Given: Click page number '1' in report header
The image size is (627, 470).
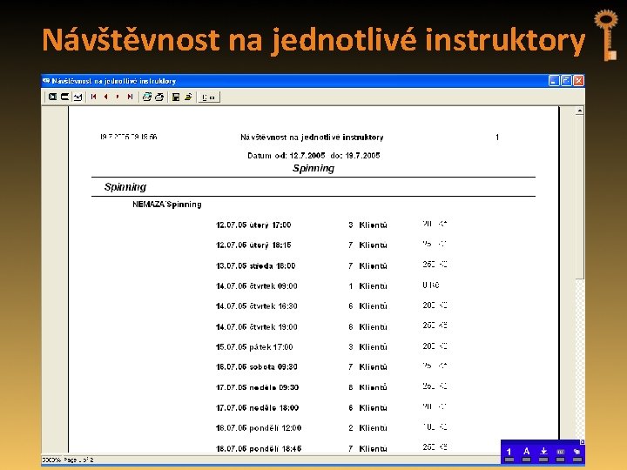Looking at the screenshot, I should 497,138.
